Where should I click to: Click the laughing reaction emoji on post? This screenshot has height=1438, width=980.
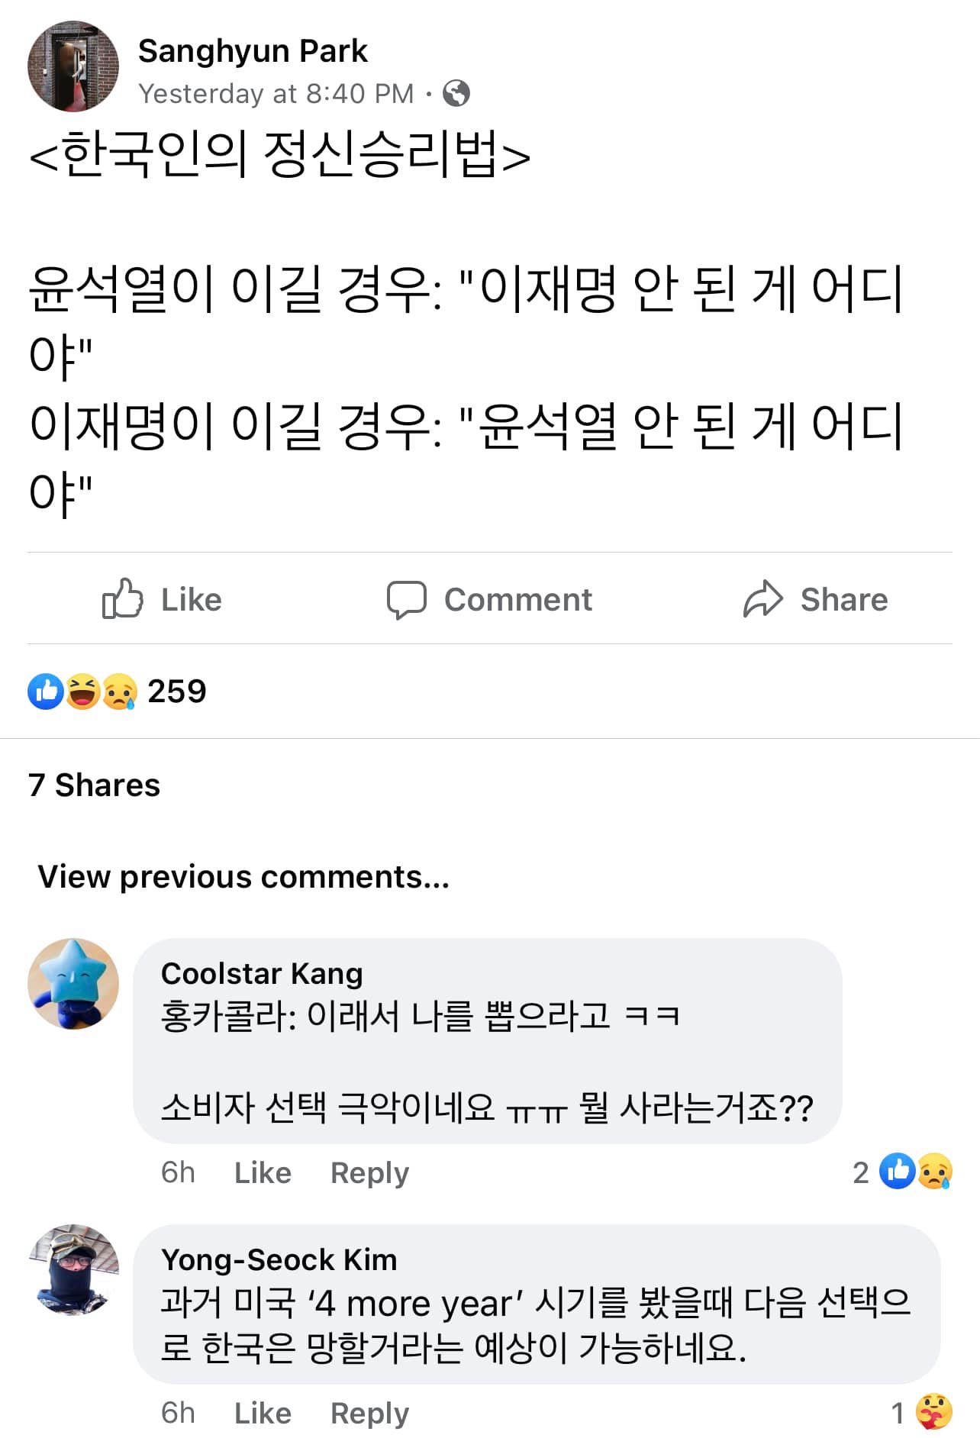point(82,692)
